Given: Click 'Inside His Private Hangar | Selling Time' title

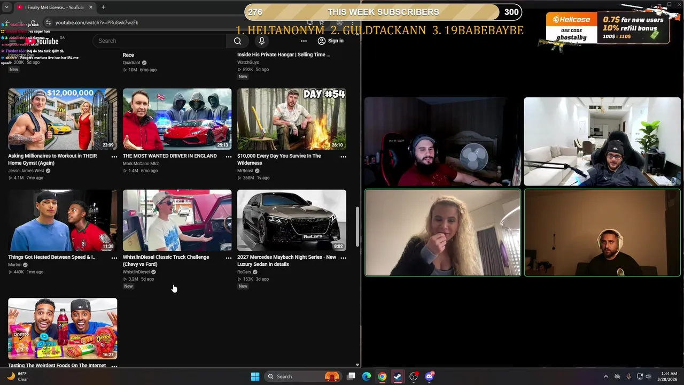Looking at the screenshot, I should 283,55.
